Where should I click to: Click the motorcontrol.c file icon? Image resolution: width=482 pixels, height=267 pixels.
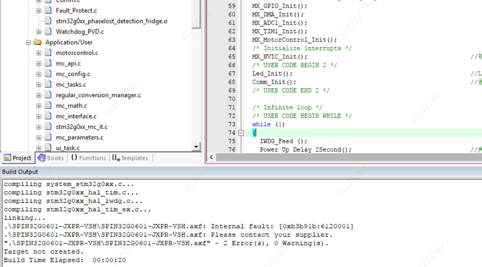point(48,53)
